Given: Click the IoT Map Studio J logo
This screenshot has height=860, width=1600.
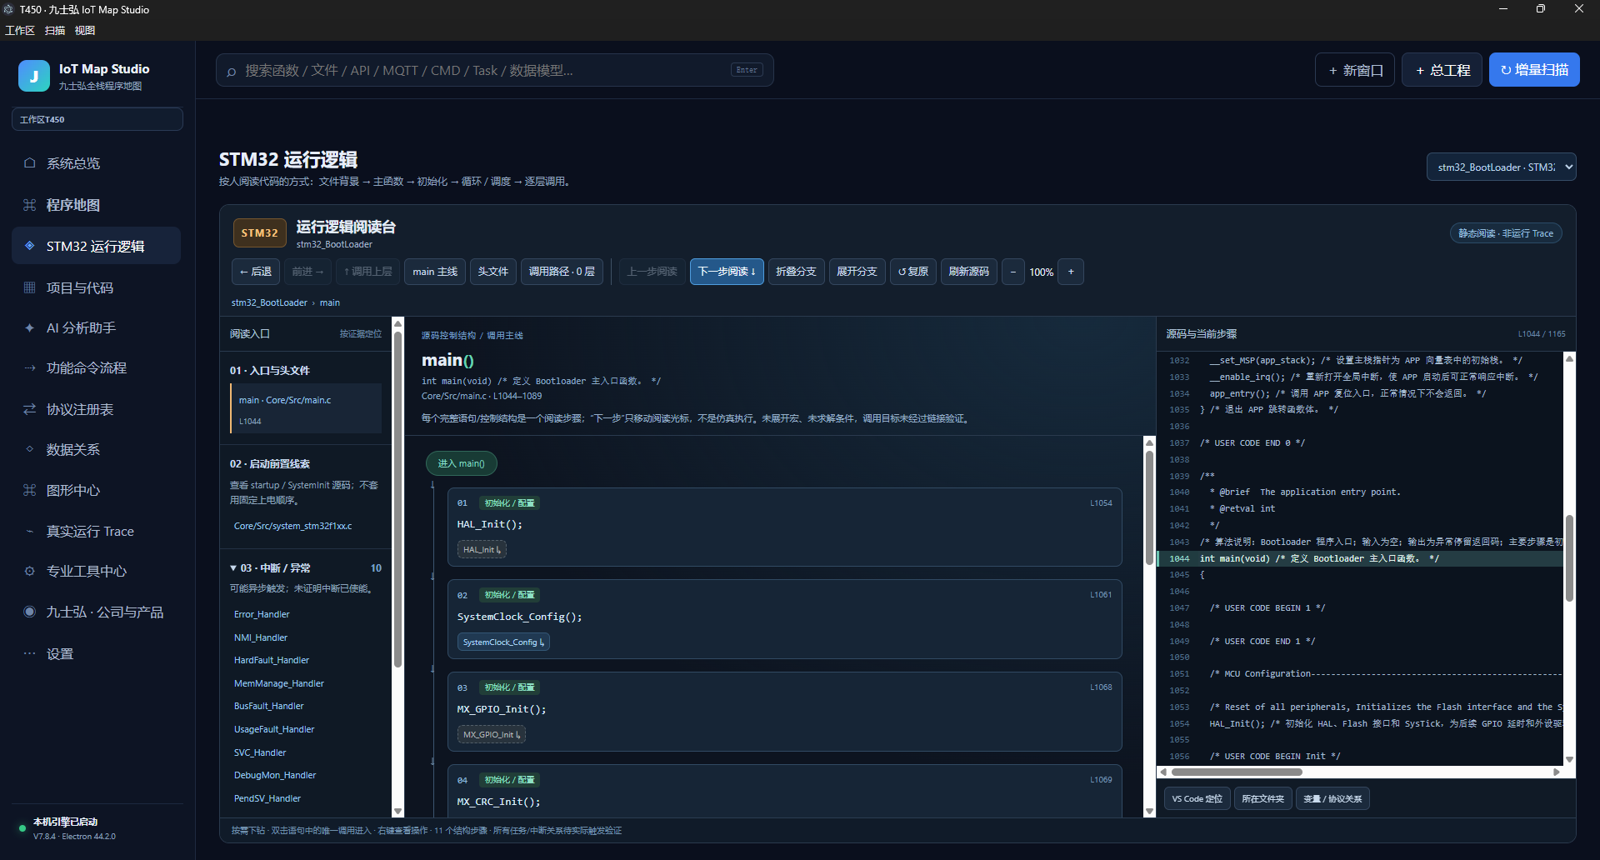Looking at the screenshot, I should tap(34, 76).
